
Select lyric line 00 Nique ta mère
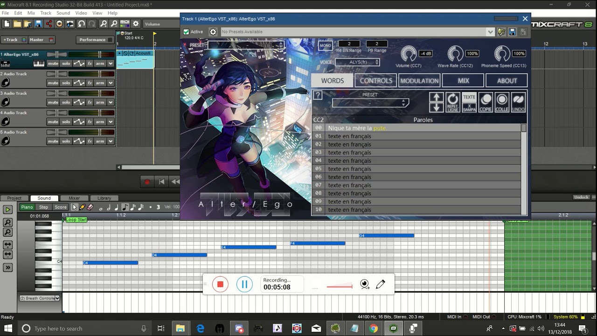coord(417,128)
